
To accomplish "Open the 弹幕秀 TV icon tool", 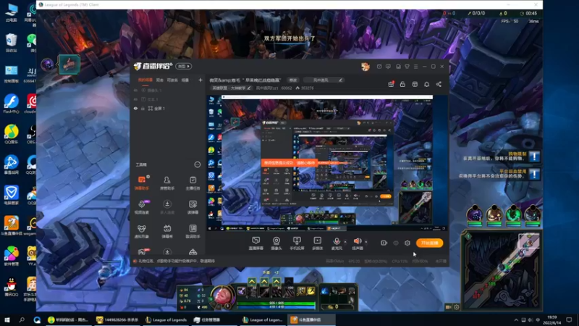I will [167, 231].
